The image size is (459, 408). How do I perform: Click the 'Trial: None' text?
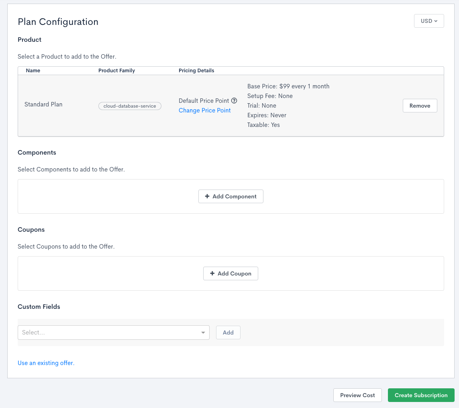tap(262, 106)
